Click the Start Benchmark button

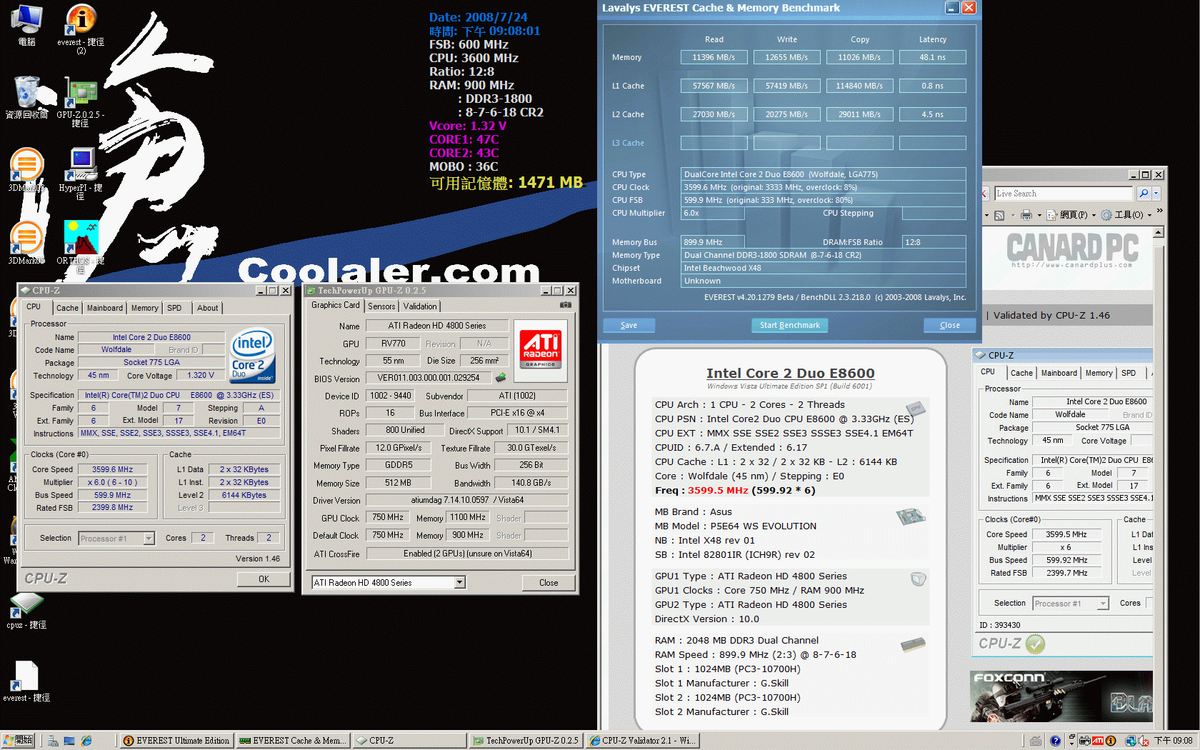790,325
